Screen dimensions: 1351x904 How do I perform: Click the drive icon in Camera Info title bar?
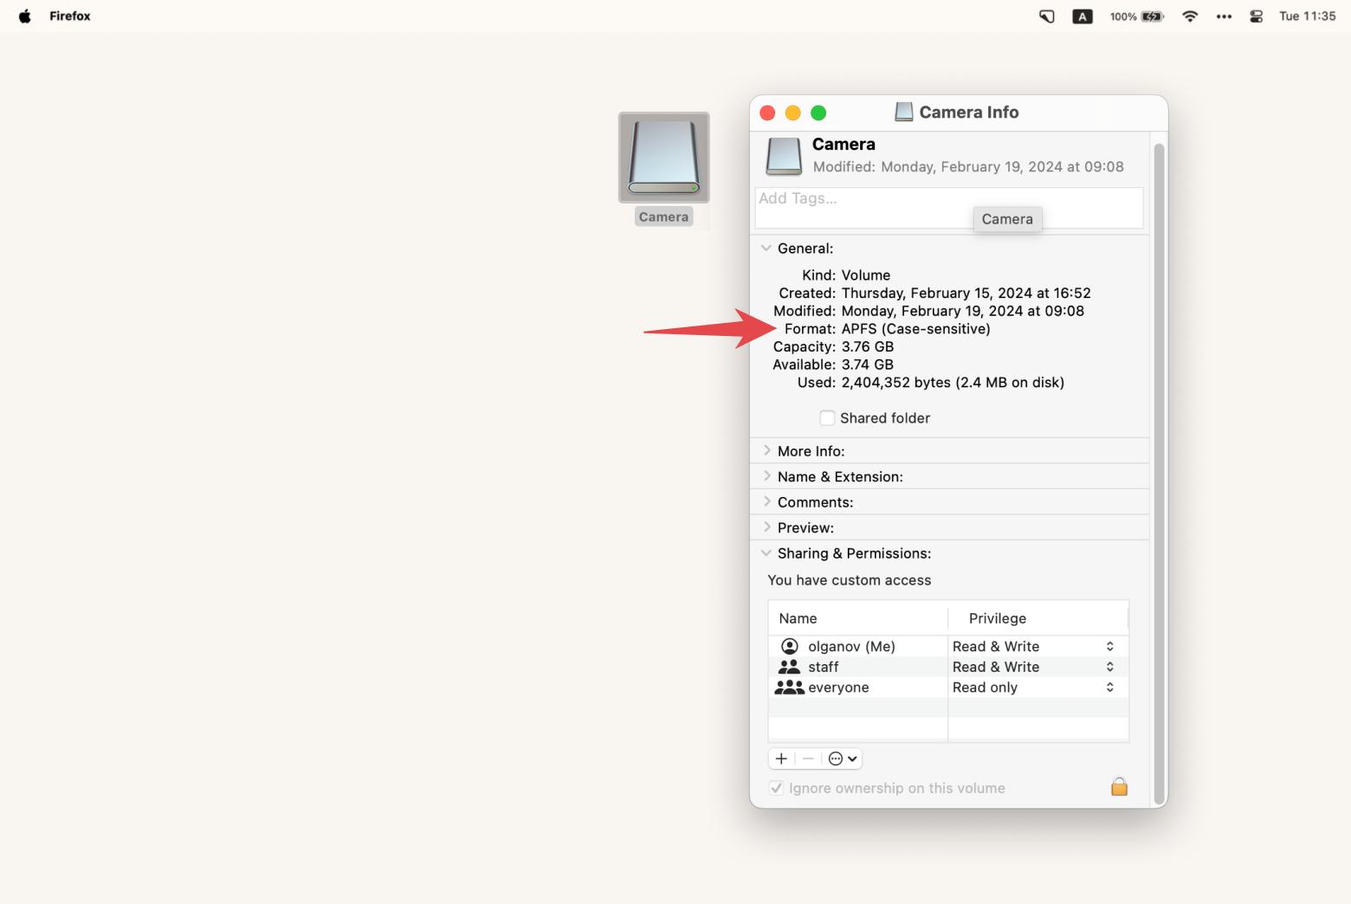pos(904,112)
